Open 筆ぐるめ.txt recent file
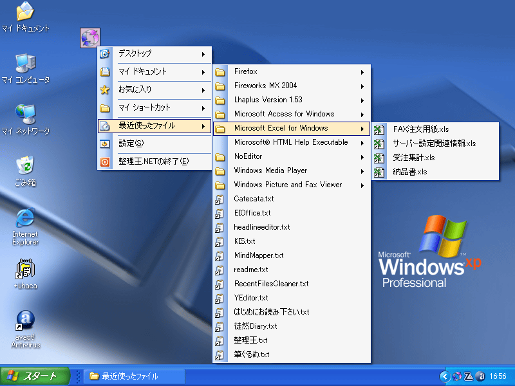This screenshot has height=386, width=515. point(292,354)
